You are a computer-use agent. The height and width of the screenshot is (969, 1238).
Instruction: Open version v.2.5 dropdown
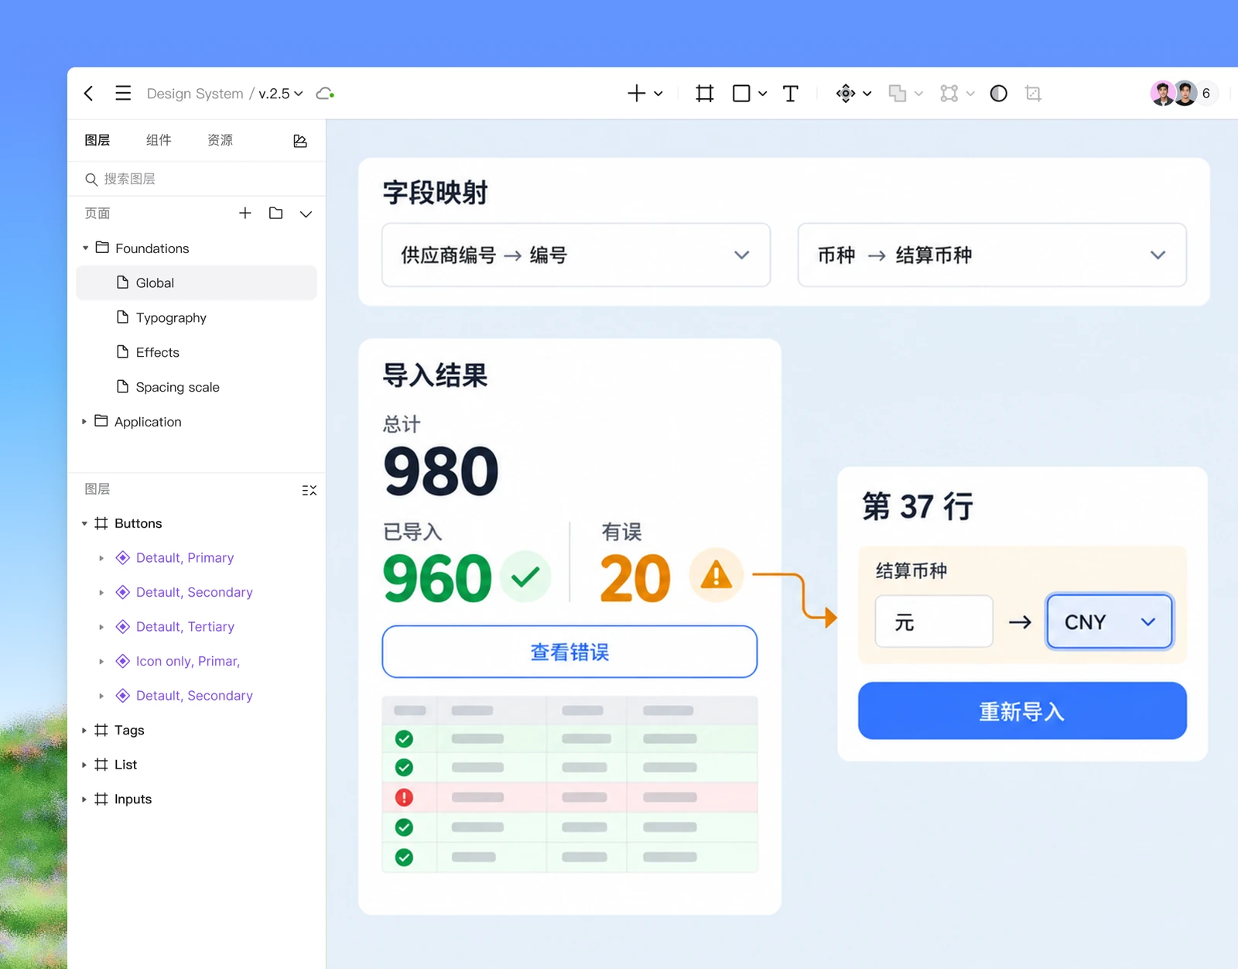coord(280,94)
